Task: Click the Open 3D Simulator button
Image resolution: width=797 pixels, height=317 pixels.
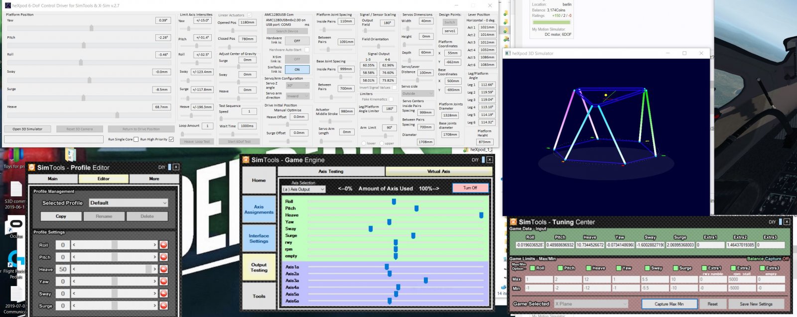Action: tap(27, 129)
